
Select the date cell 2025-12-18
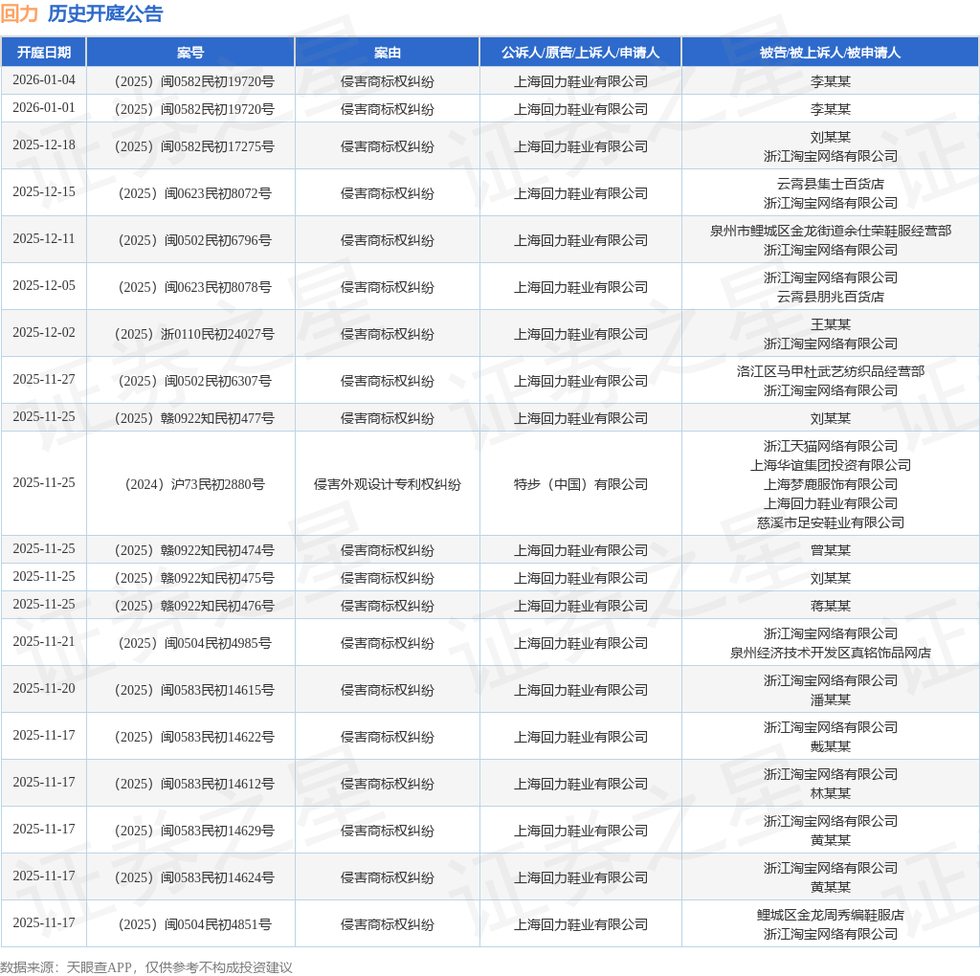(44, 144)
